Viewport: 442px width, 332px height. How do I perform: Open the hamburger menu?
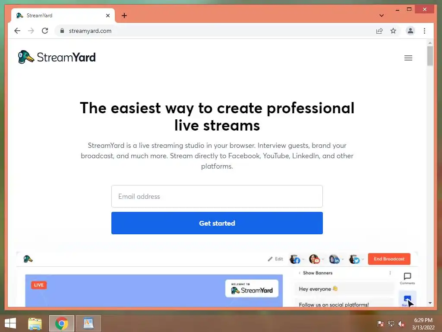pos(408,58)
